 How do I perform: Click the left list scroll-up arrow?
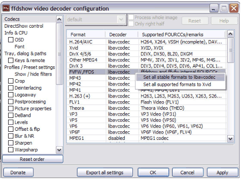click(59, 19)
